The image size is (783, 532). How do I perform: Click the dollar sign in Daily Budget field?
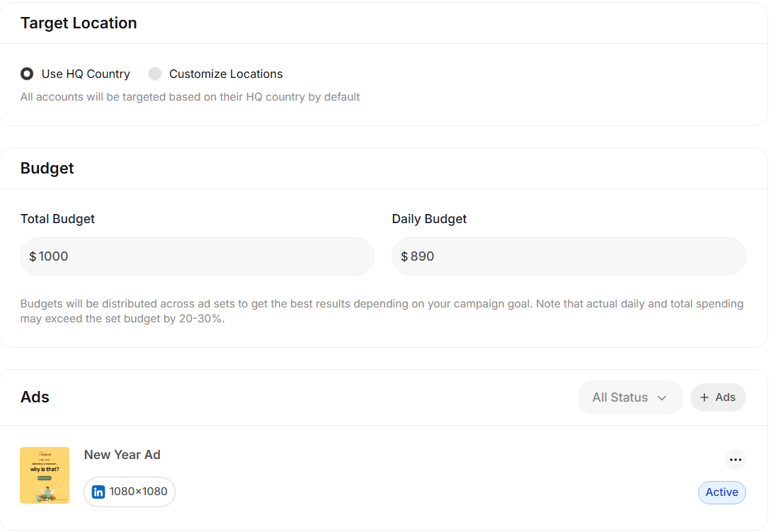coord(404,256)
